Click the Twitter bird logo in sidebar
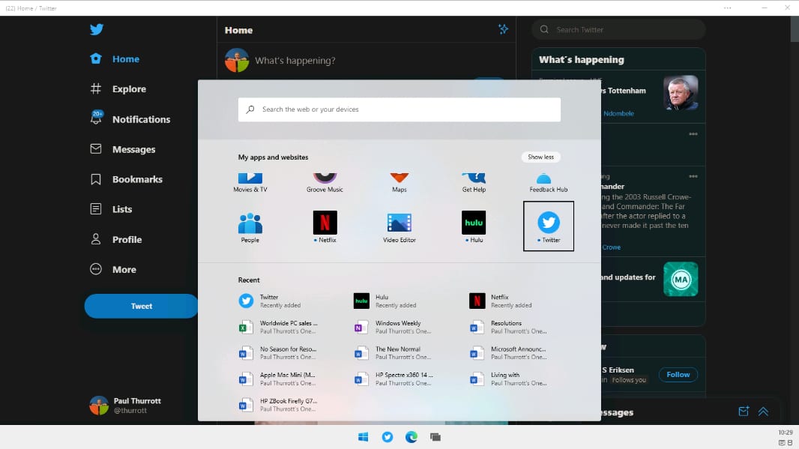The width and height of the screenshot is (799, 449). coord(97,30)
